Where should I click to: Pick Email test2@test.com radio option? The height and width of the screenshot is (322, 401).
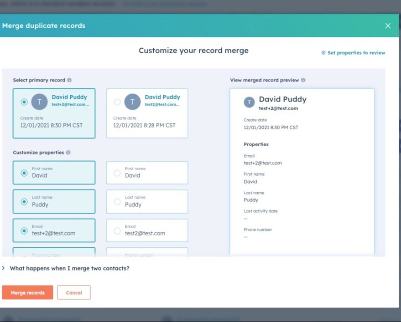[117, 231]
